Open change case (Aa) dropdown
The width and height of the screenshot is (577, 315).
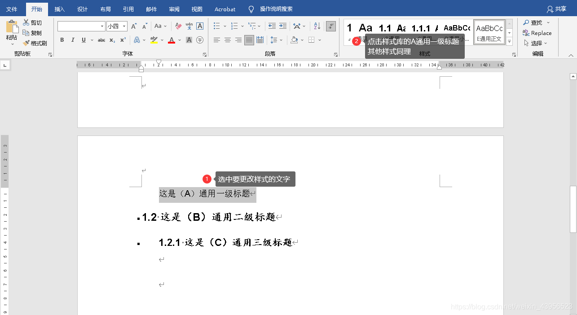tap(160, 26)
